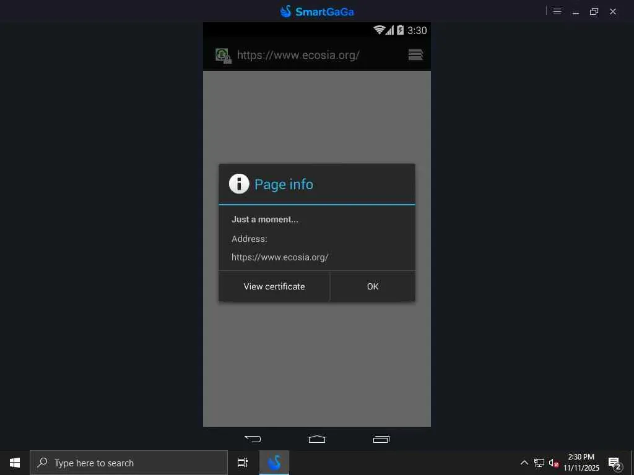Click the 'Just a moment...' page title
Image resolution: width=634 pixels, height=475 pixels.
[x=265, y=220]
